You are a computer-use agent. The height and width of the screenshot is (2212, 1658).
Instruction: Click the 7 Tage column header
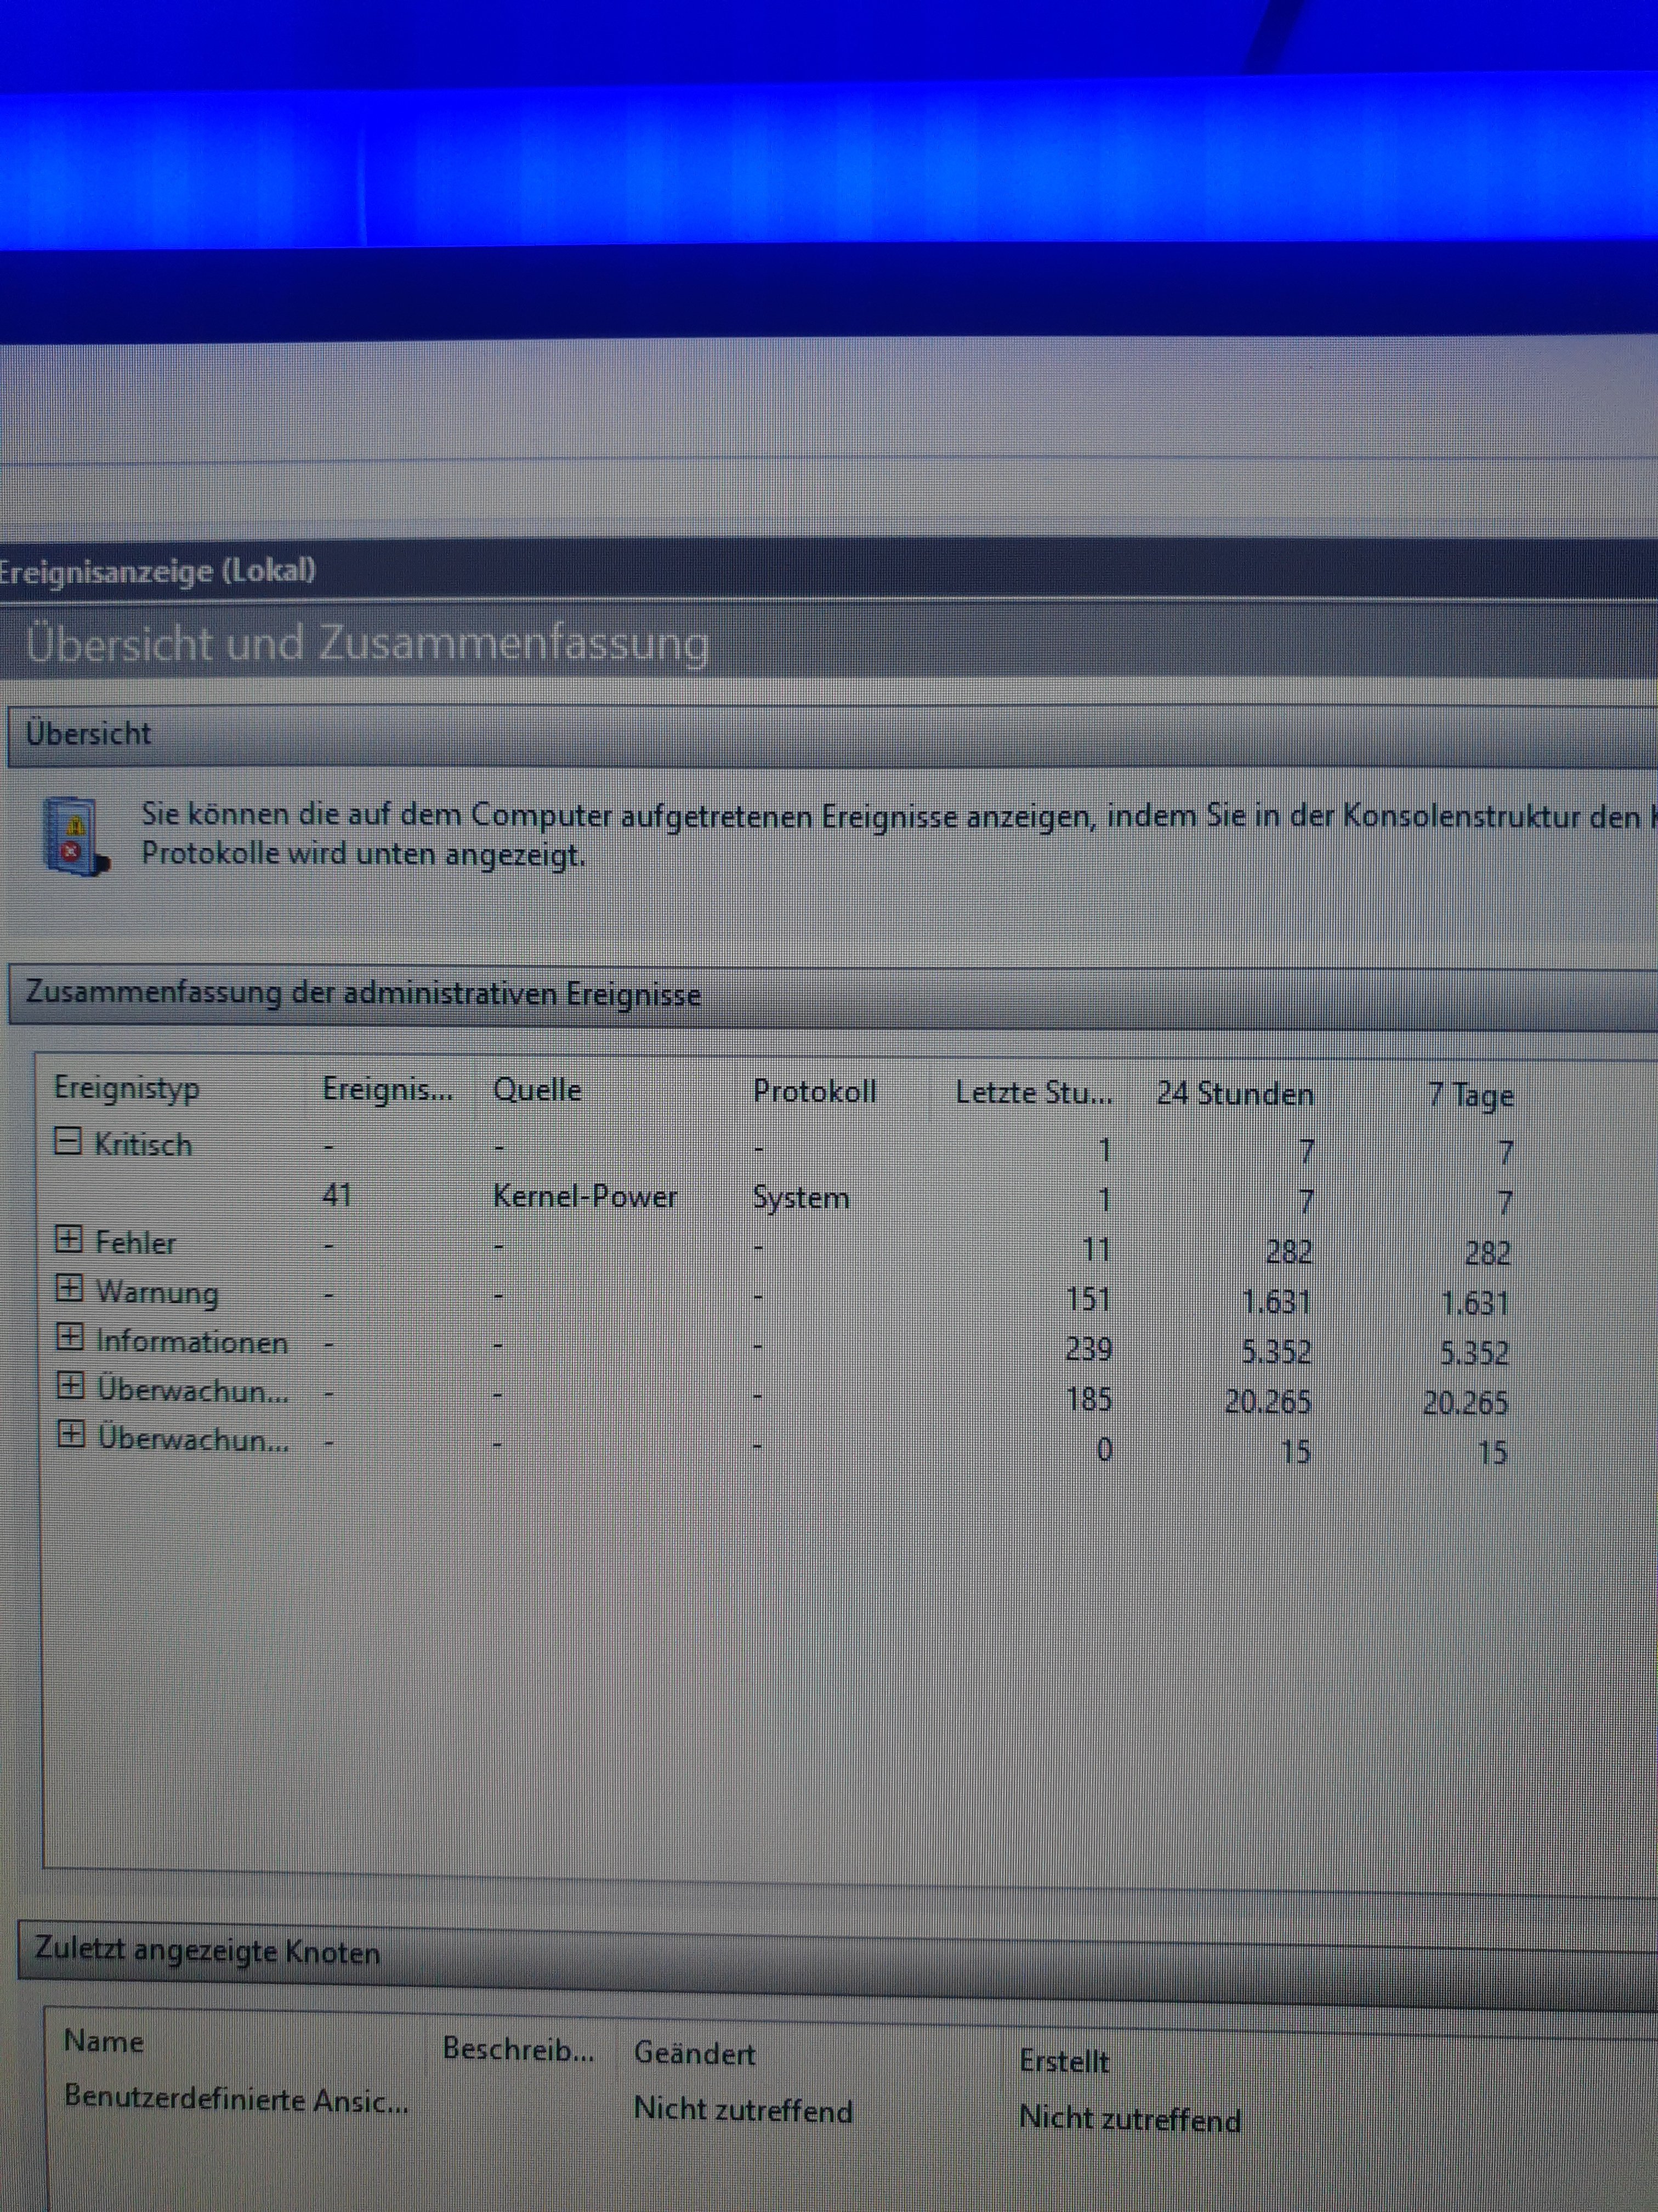(x=1470, y=1096)
